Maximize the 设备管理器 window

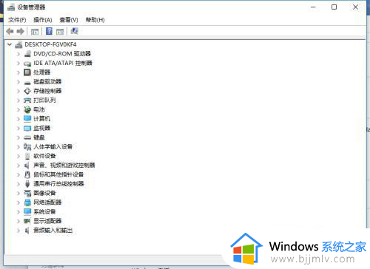tap(334, 7)
